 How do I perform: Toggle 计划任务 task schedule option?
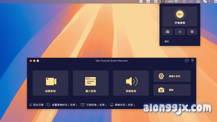[94, 105]
